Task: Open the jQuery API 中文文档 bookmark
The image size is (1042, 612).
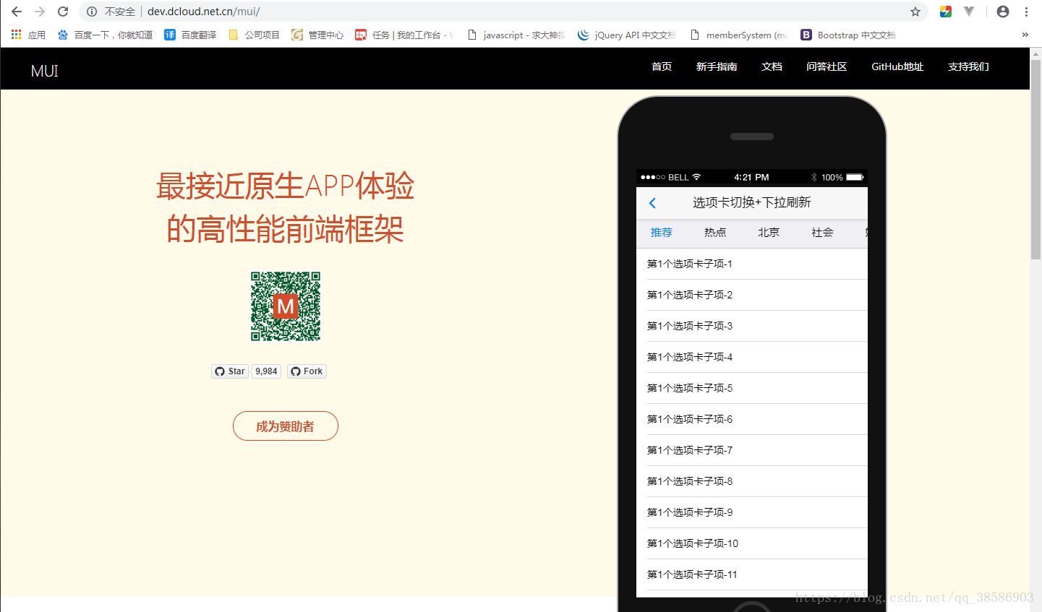Action: pos(627,35)
